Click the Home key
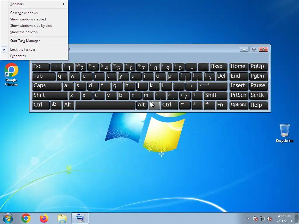This screenshot has width=299, height=224. (x=239, y=67)
